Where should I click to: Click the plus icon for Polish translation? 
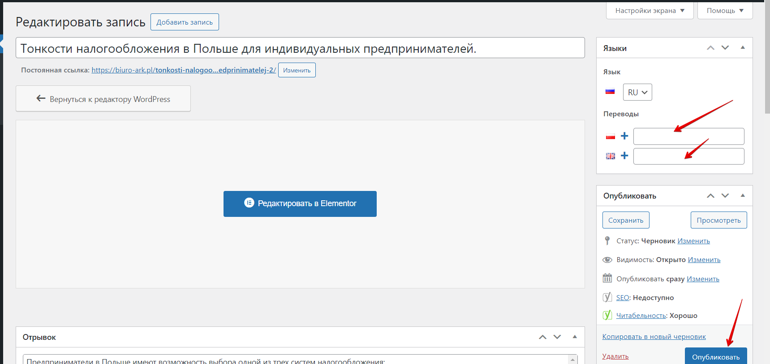(624, 136)
